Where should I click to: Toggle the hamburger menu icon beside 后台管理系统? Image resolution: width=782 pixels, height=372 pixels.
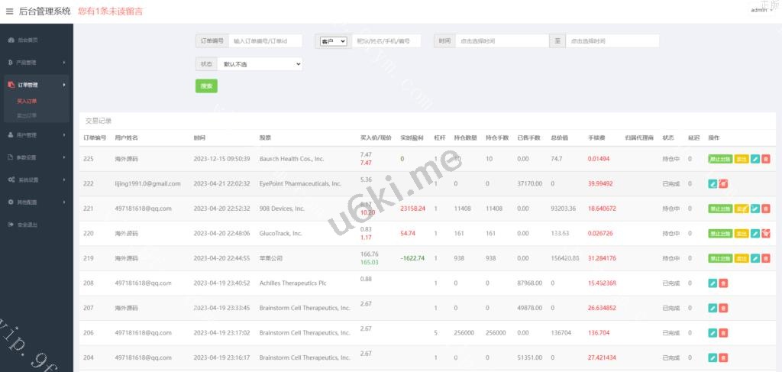9,11
